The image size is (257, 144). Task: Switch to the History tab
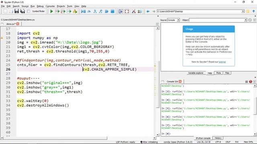[x=218, y=138]
